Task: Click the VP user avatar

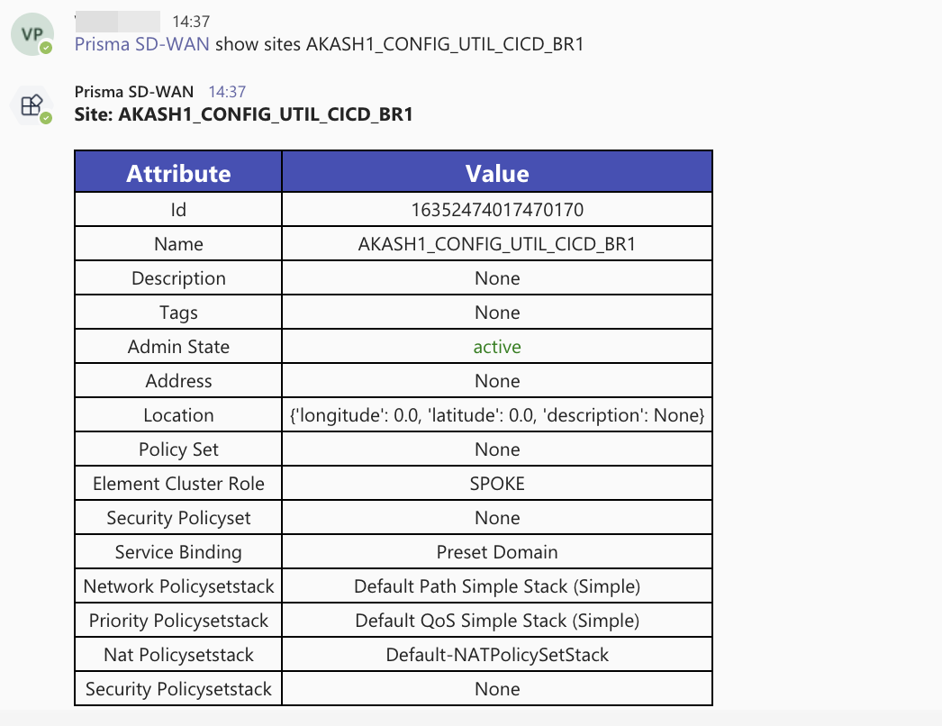Action: click(32, 34)
